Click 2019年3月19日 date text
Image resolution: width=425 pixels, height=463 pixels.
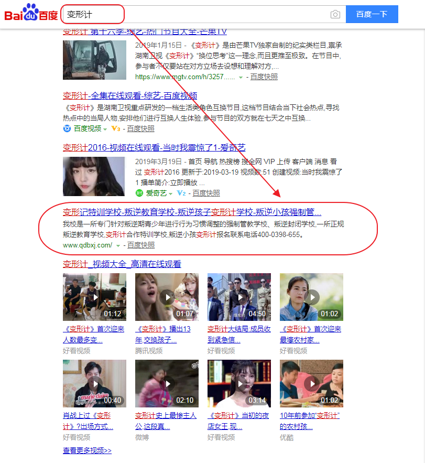[x=158, y=161]
